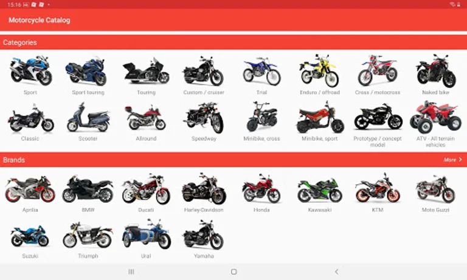
Task: Click the Brands section header label
Action: click(14, 160)
